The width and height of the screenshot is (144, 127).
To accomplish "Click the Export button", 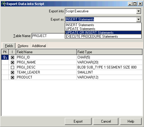I will click(x=78, y=121).
